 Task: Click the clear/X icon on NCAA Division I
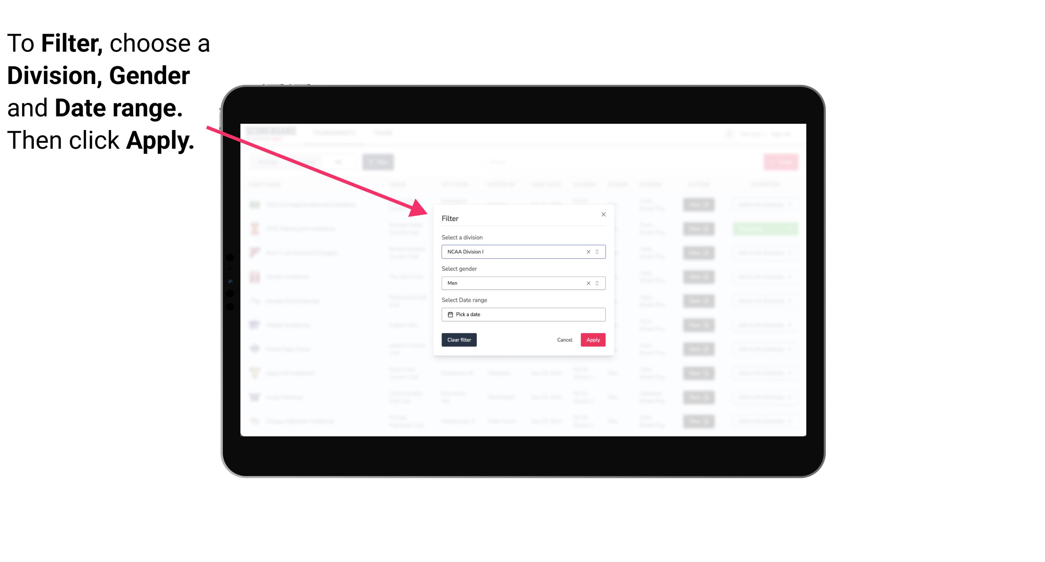tap(587, 251)
